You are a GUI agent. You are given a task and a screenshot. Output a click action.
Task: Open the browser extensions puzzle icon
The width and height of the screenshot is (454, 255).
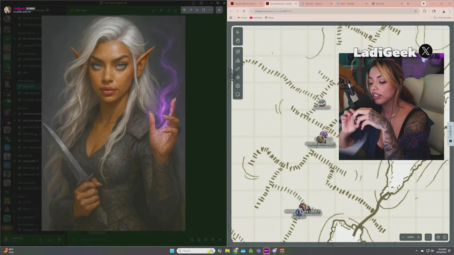point(425,11)
